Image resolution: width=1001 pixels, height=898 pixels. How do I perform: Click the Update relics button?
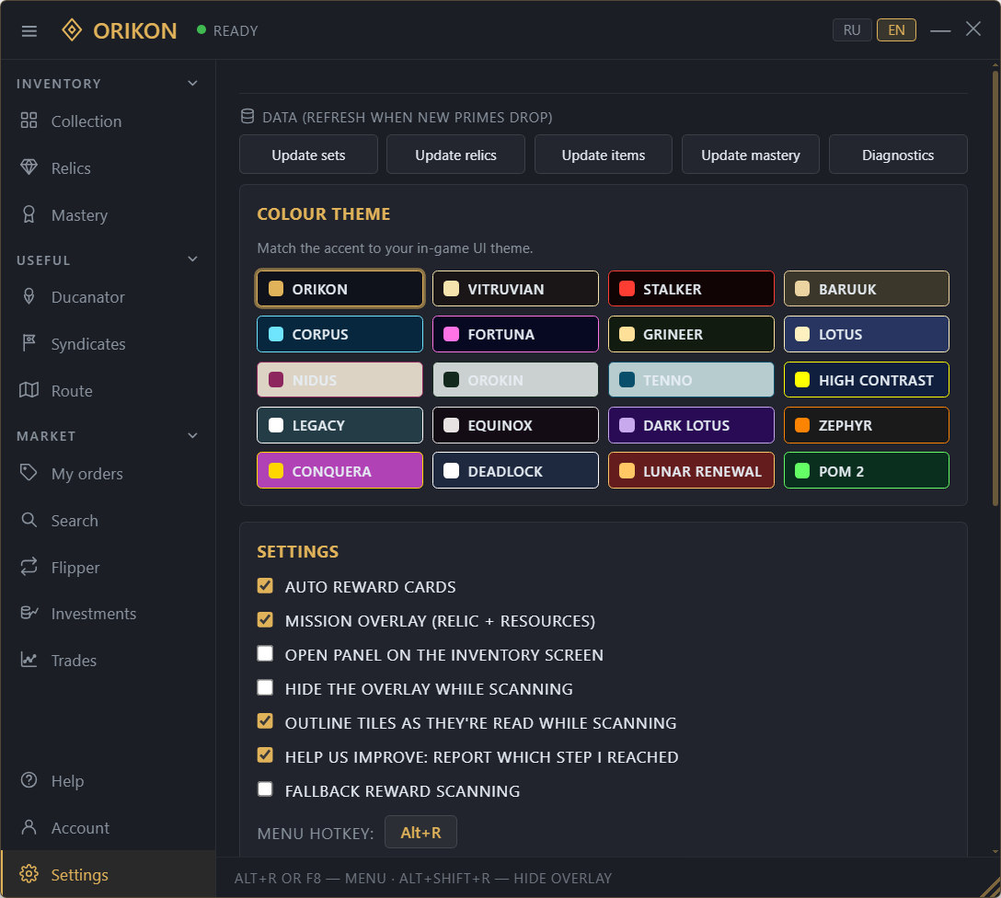(455, 155)
